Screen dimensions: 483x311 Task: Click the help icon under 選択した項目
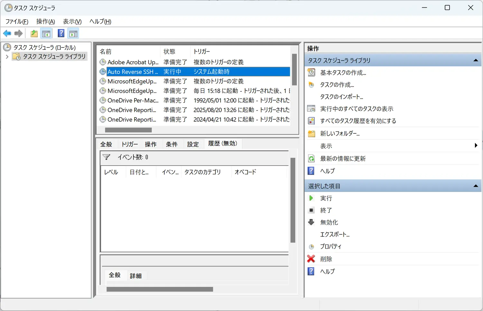(x=311, y=271)
